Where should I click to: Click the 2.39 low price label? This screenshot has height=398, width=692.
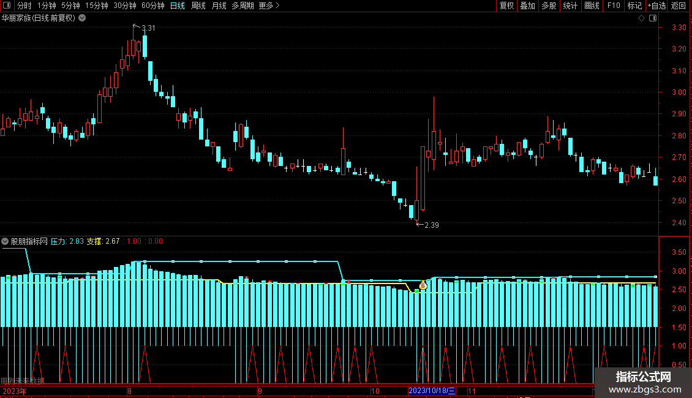pos(432,225)
